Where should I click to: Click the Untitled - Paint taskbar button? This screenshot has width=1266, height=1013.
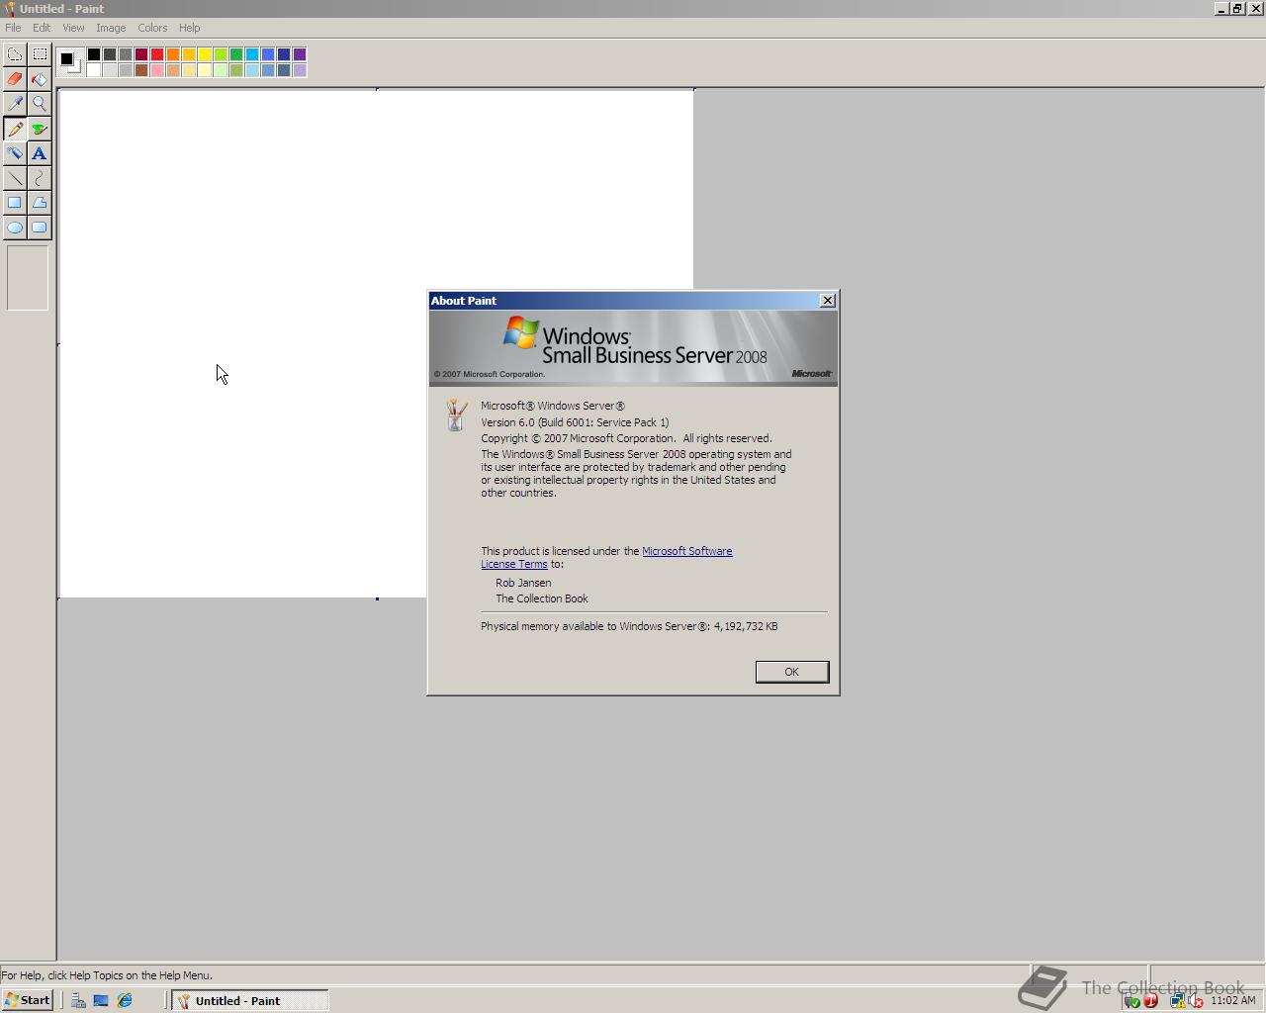click(x=250, y=1000)
